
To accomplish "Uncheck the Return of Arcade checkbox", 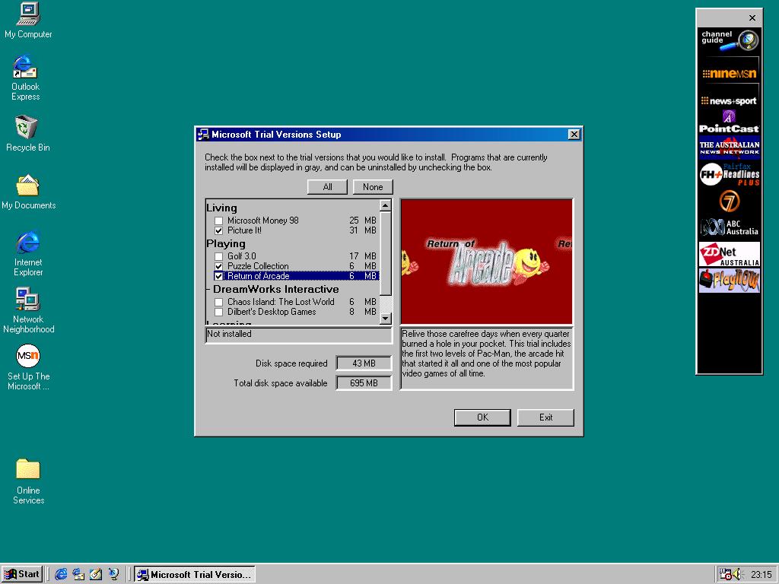I will point(218,276).
